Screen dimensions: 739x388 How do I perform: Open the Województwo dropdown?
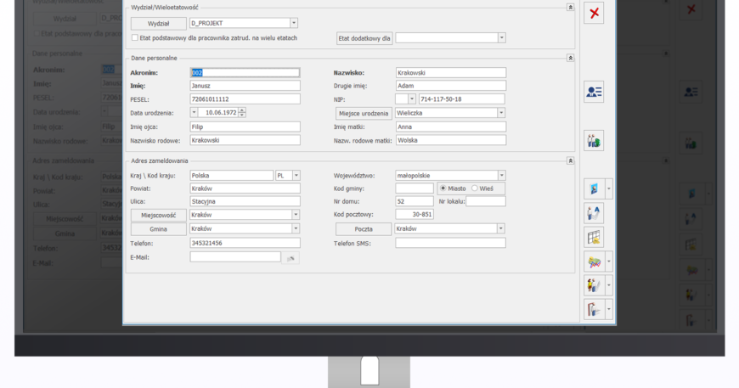point(501,176)
